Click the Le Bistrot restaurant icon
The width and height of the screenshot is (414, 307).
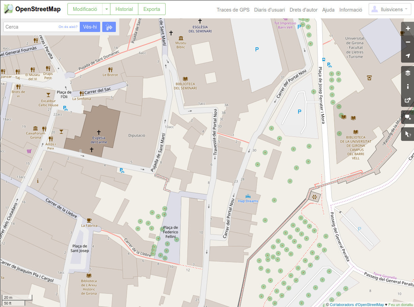[x=110, y=69]
